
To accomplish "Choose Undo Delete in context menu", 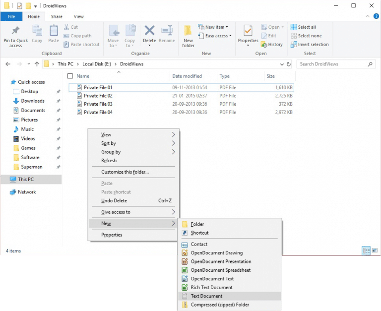I will tap(133, 201).
